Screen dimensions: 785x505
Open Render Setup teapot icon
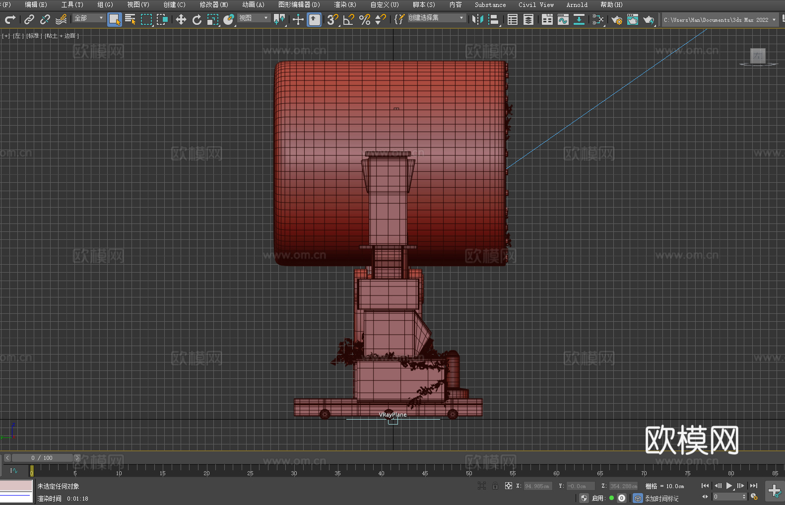[616, 20]
